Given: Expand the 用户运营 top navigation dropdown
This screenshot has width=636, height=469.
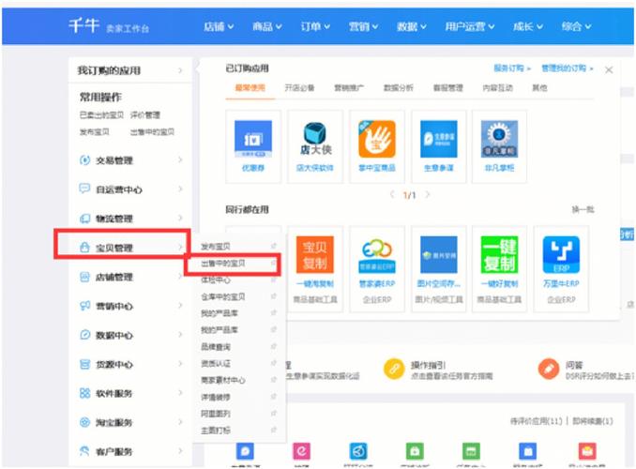Looking at the screenshot, I should tap(470, 27).
